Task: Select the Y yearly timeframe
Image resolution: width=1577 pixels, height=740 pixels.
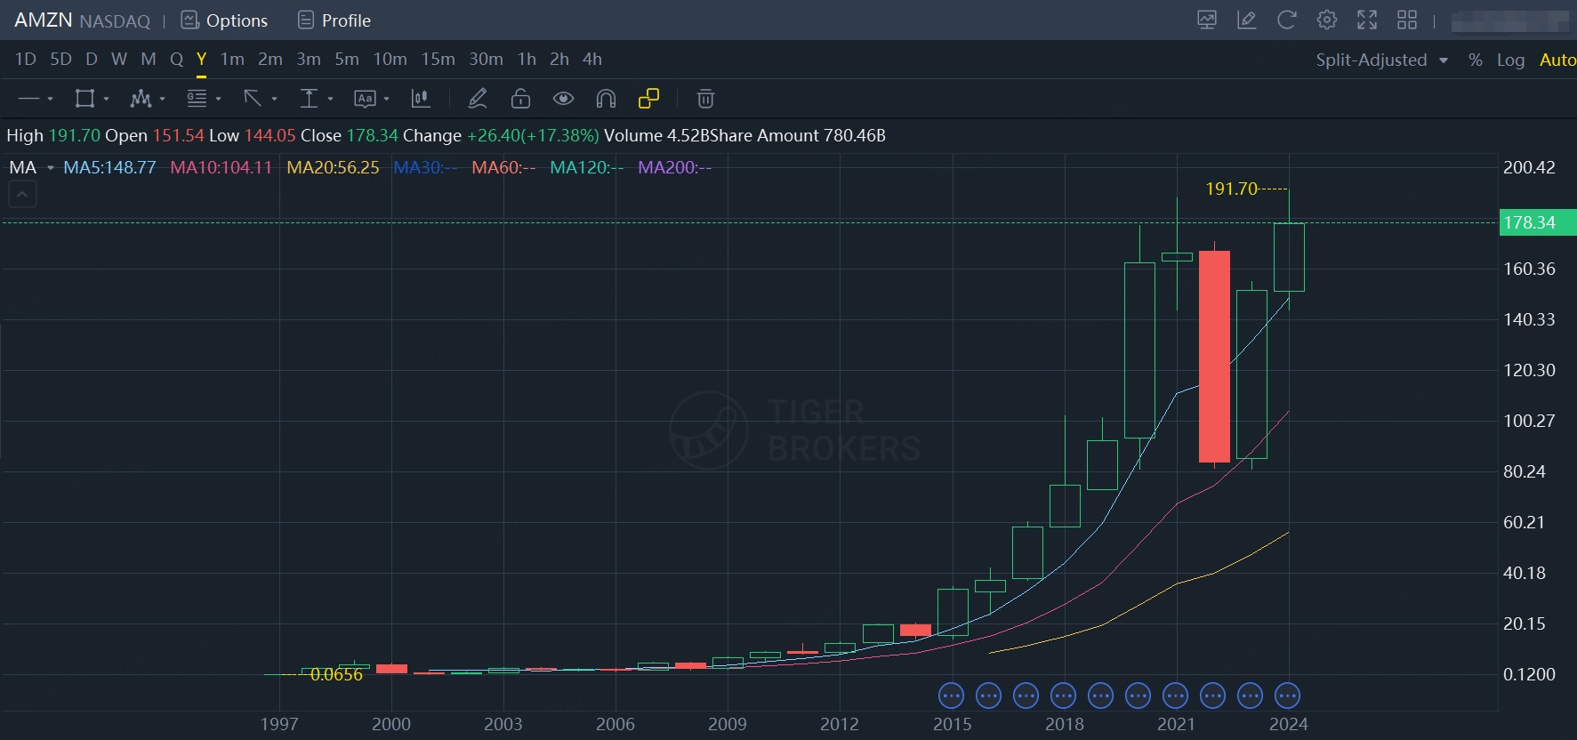Action: (x=202, y=59)
